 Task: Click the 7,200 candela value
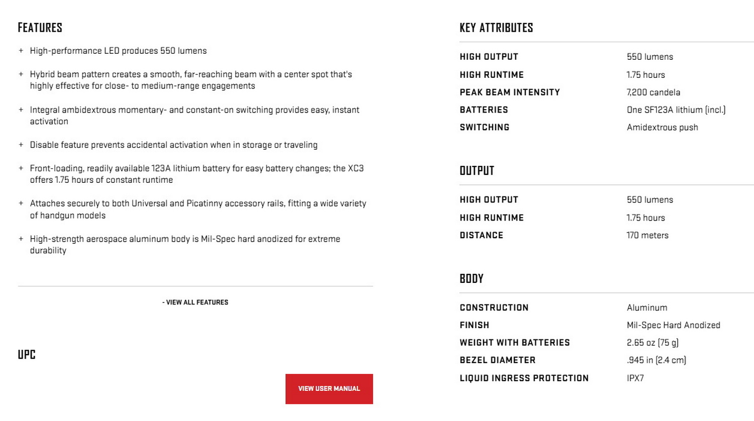(653, 92)
